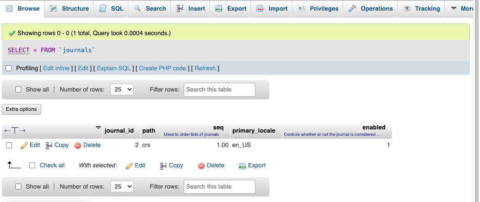Click the red Delete icon in the crs row
Image resolution: width=480 pixels, height=202 pixels.
point(78,145)
